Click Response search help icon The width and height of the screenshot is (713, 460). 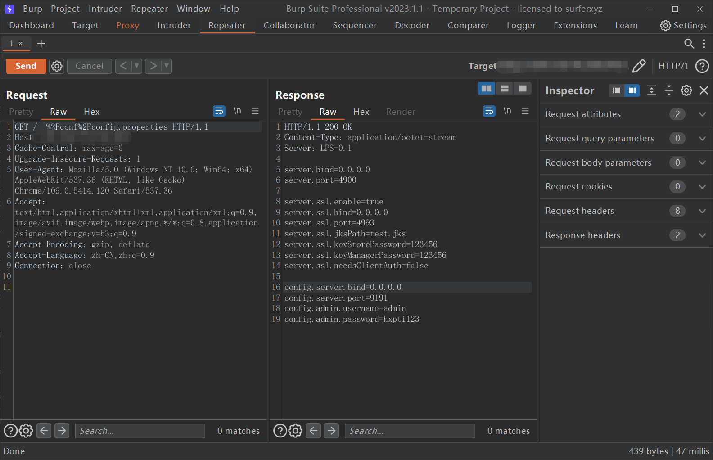pos(280,431)
